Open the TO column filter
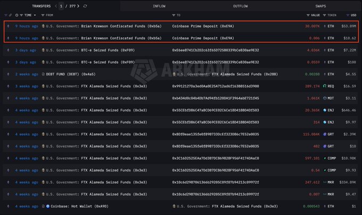 [x=174, y=15]
